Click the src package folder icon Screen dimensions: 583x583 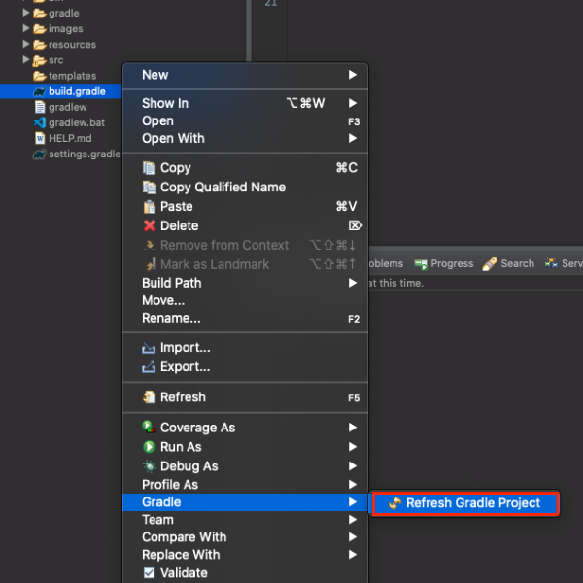(40, 60)
